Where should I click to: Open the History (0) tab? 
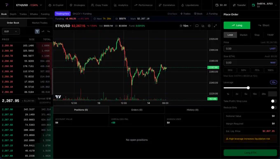click(193, 110)
